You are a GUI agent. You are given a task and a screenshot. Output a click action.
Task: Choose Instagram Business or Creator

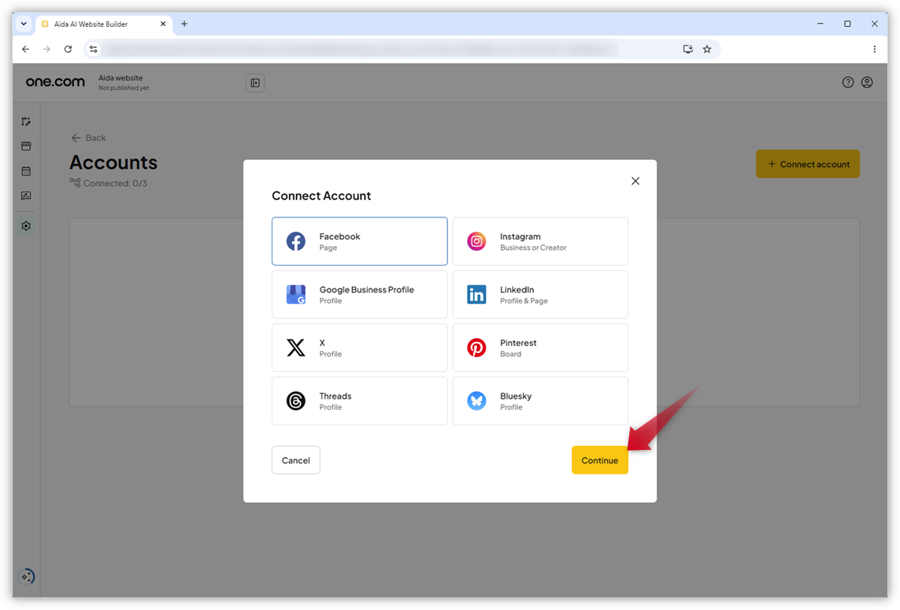coord(540,241)
